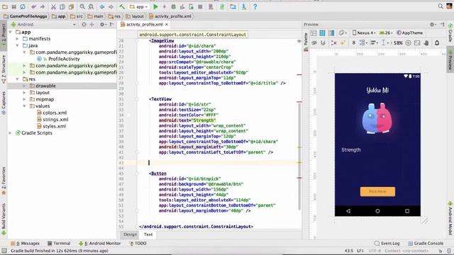Click the Infer Constraints wand icon
Screen dimensions: 454x255
point(343,43)
